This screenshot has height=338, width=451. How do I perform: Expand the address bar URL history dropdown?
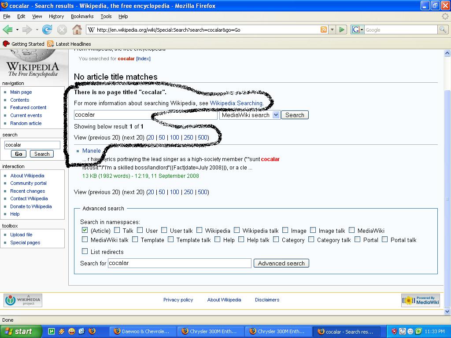click(x=332, y=29)
